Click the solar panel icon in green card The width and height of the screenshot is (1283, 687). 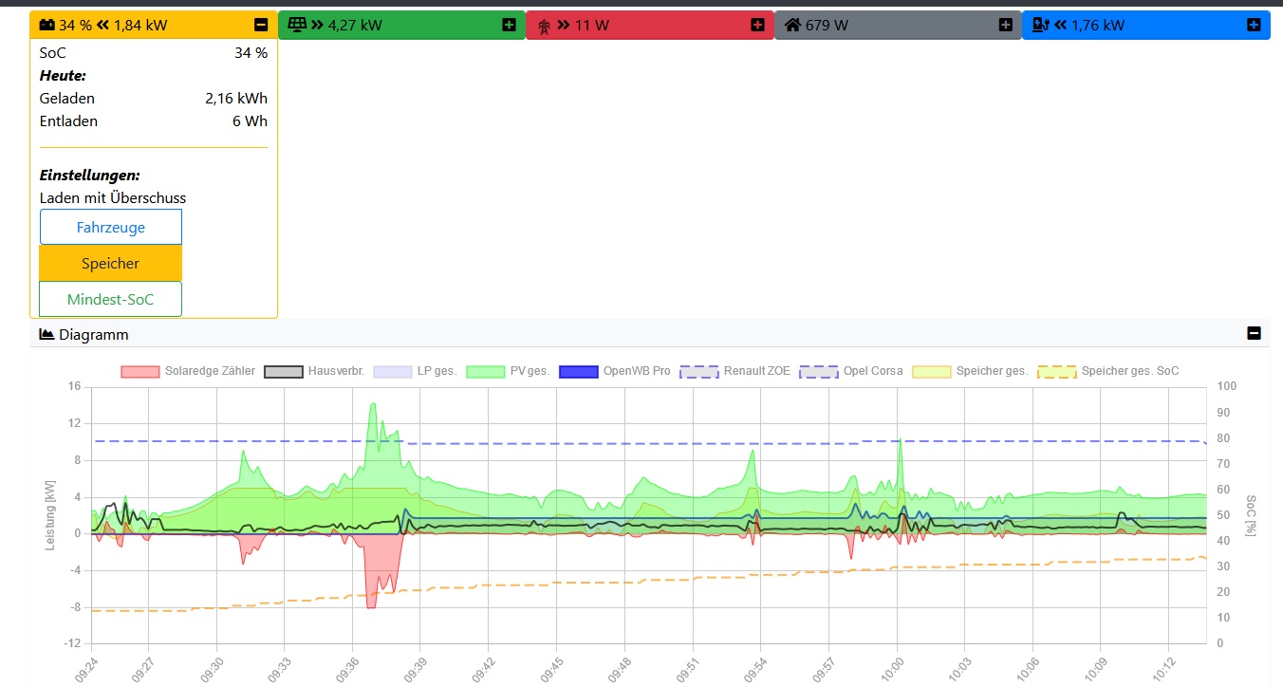pos(296,25)
